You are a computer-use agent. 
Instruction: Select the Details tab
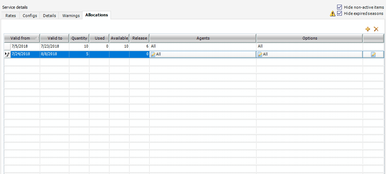click(x=50, y=16)
